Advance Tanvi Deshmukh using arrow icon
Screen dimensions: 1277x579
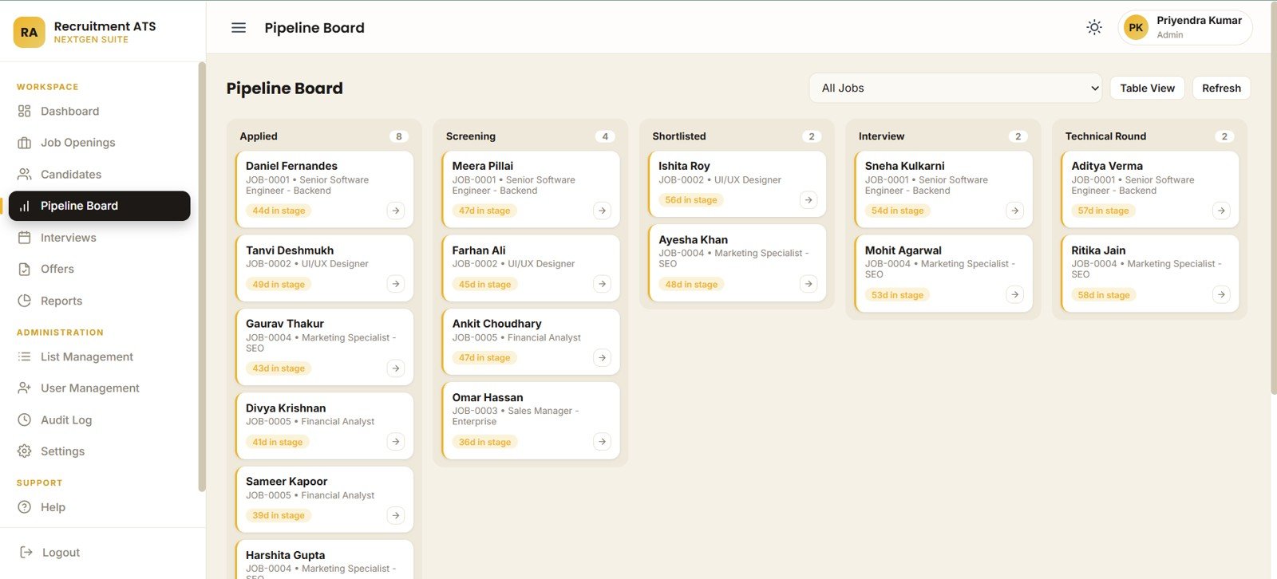point(396,284)
